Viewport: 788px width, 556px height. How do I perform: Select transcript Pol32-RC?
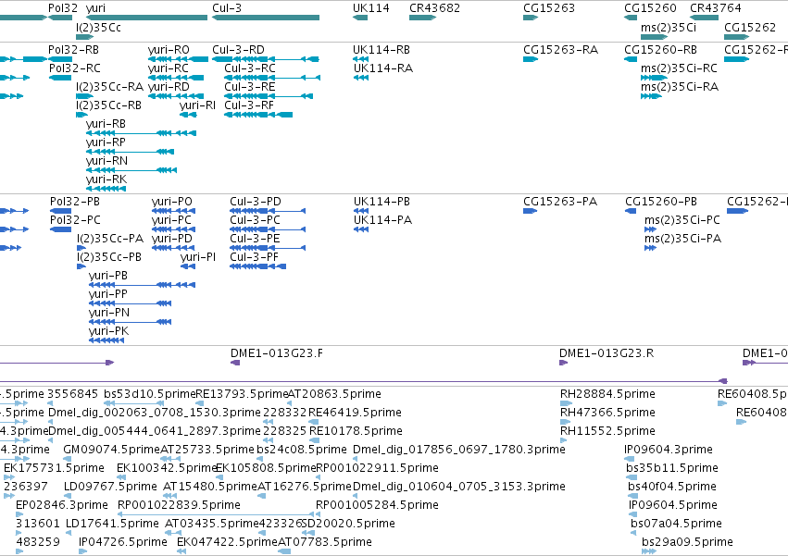tap(74, 68)
